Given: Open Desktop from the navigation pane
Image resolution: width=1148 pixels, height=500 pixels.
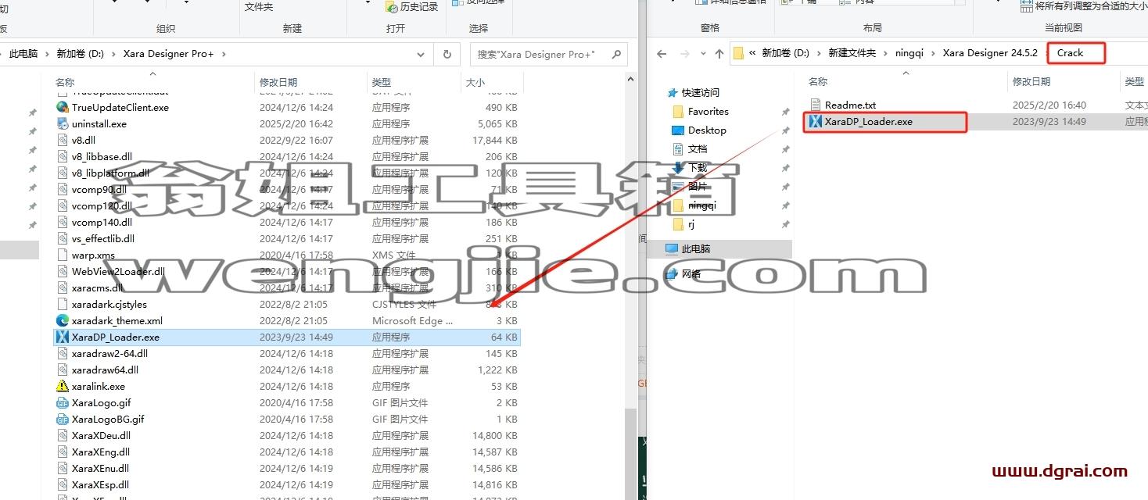Looking at the screenshot, I should [x=700, y=130].
